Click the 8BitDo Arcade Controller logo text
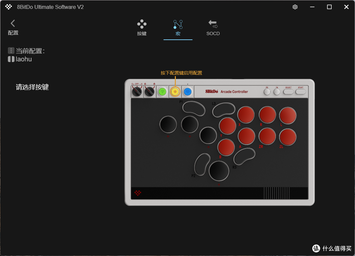 226,92
